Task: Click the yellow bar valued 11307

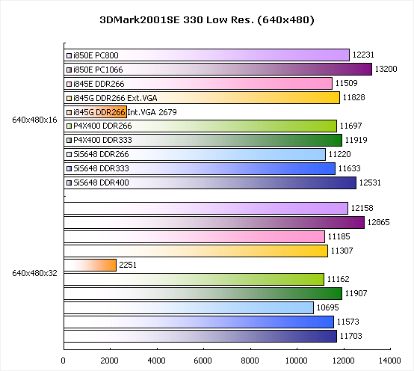Action: [196, 251]
